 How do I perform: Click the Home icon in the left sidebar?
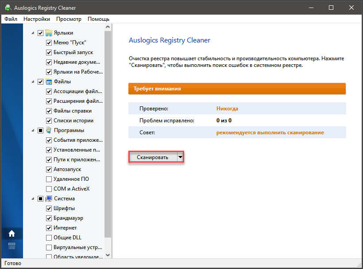12,234
